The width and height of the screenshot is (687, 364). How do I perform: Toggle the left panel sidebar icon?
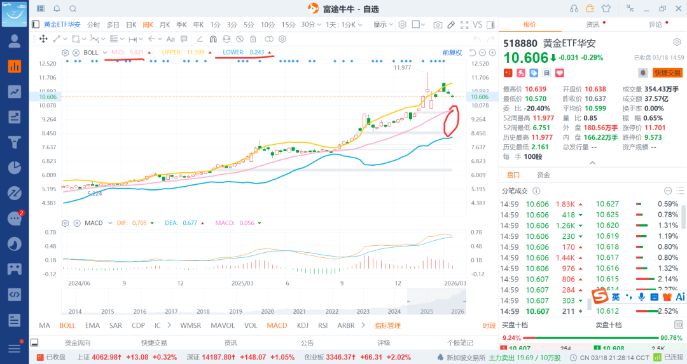[36, 25]
